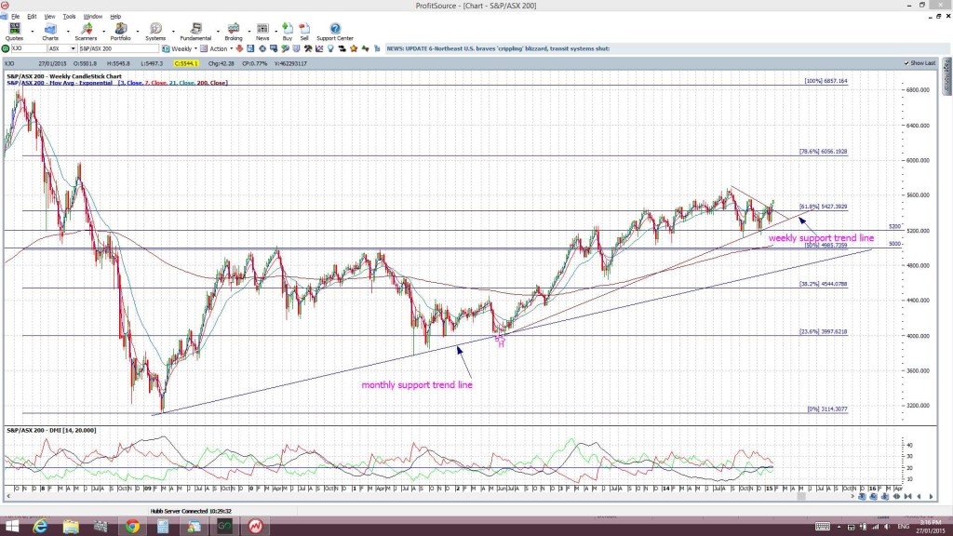Click the XJO symbol input field

(x=28, y=48)
